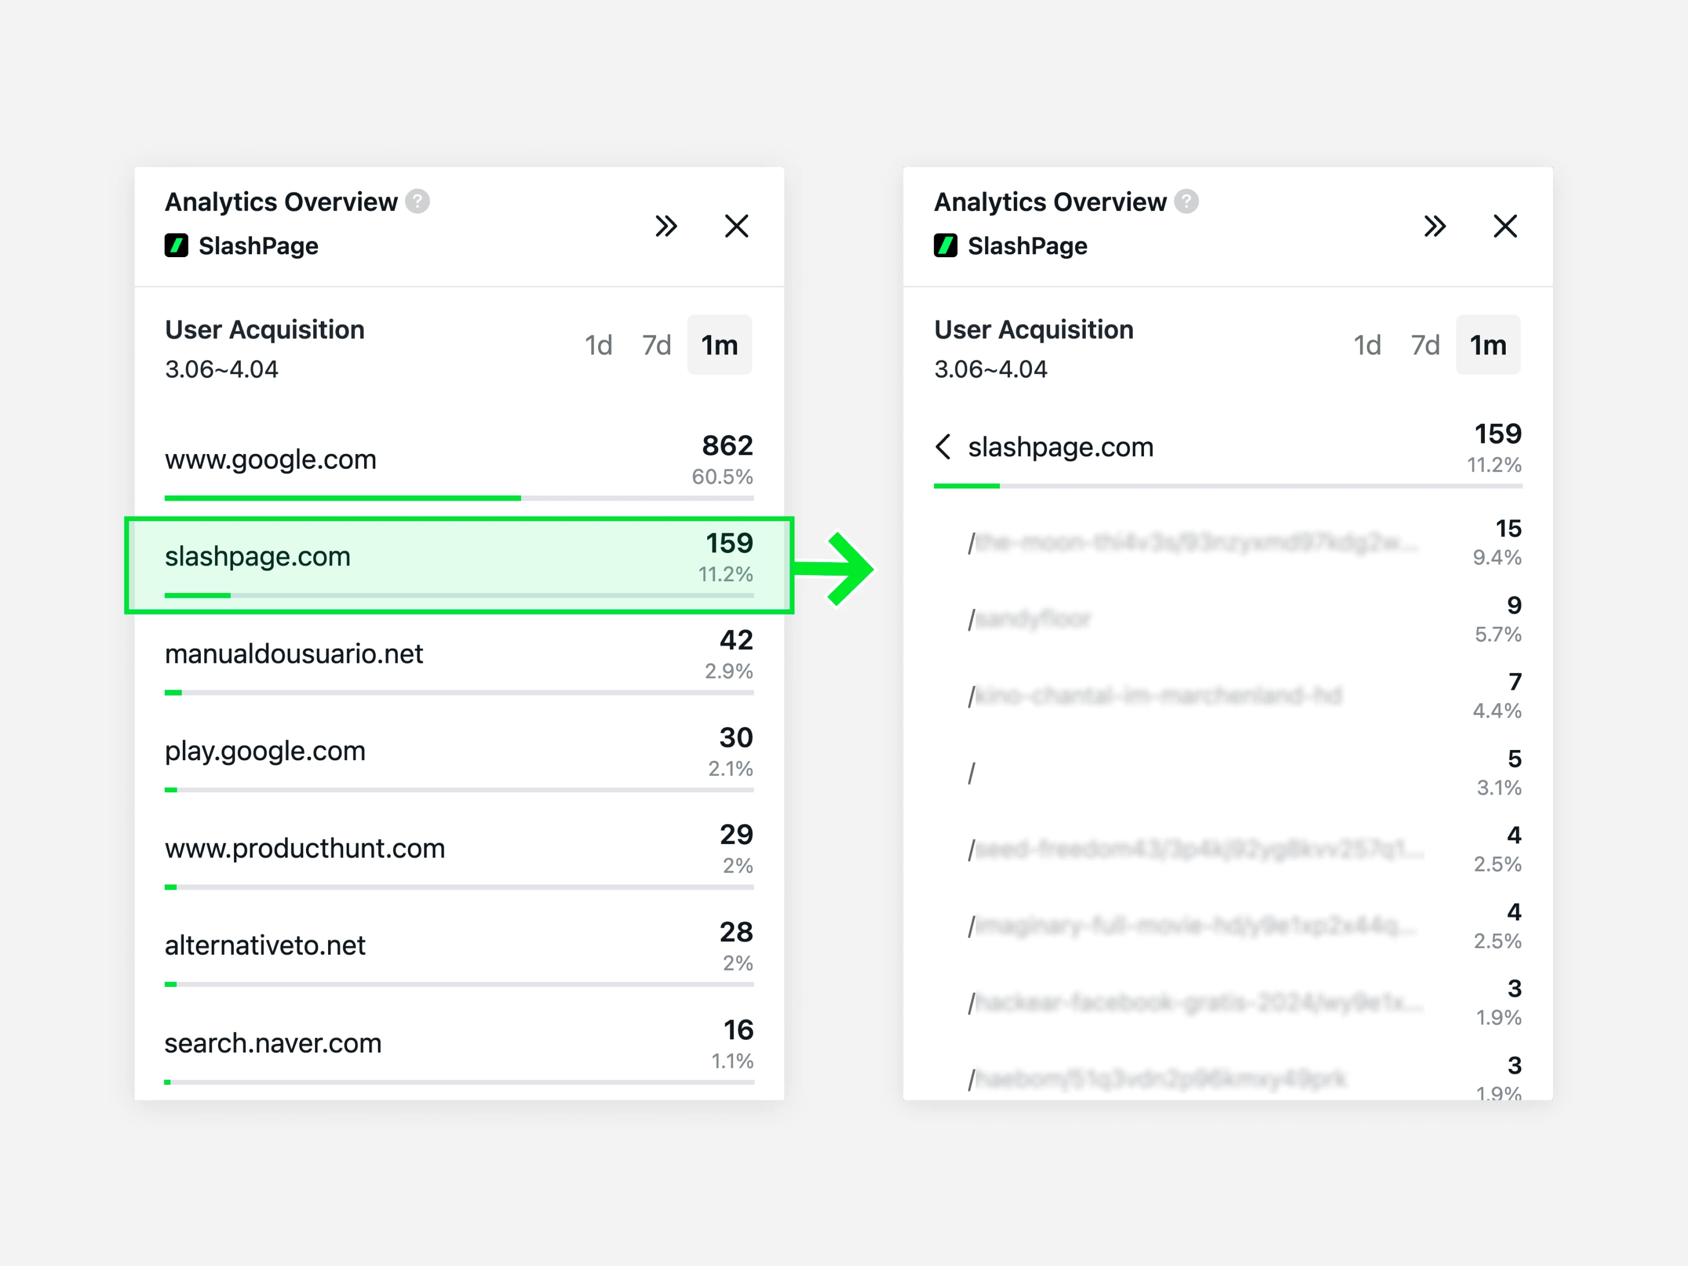This screenshot has width=1688, height=1266.
Task: Click the 4.4% value in right panel
Action: (1497, 711)
